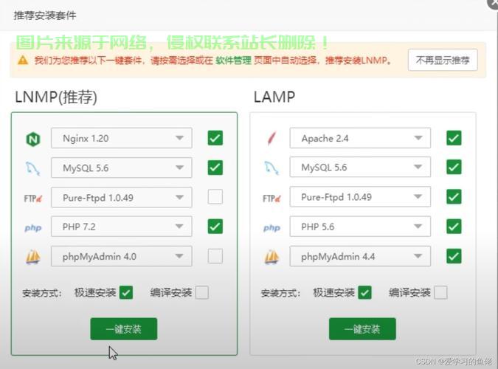Click the phpMyAdmin sailboat icon in LAMP
The width and height of the screenshot is (498, 369).
[272, 257]
